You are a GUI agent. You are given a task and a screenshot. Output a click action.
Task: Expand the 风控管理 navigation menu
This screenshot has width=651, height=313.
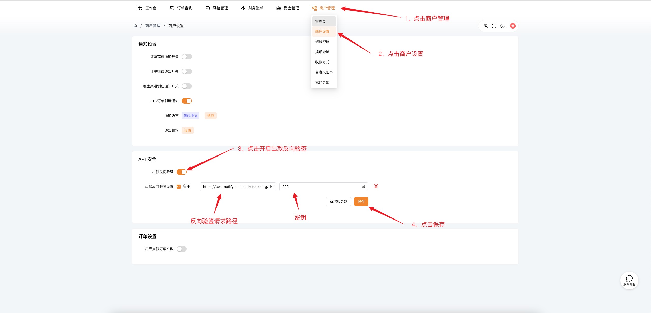pos(216,8)
